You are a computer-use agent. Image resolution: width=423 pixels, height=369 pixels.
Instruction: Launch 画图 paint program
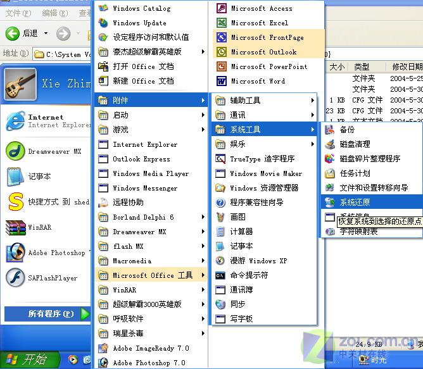point(264,217)
